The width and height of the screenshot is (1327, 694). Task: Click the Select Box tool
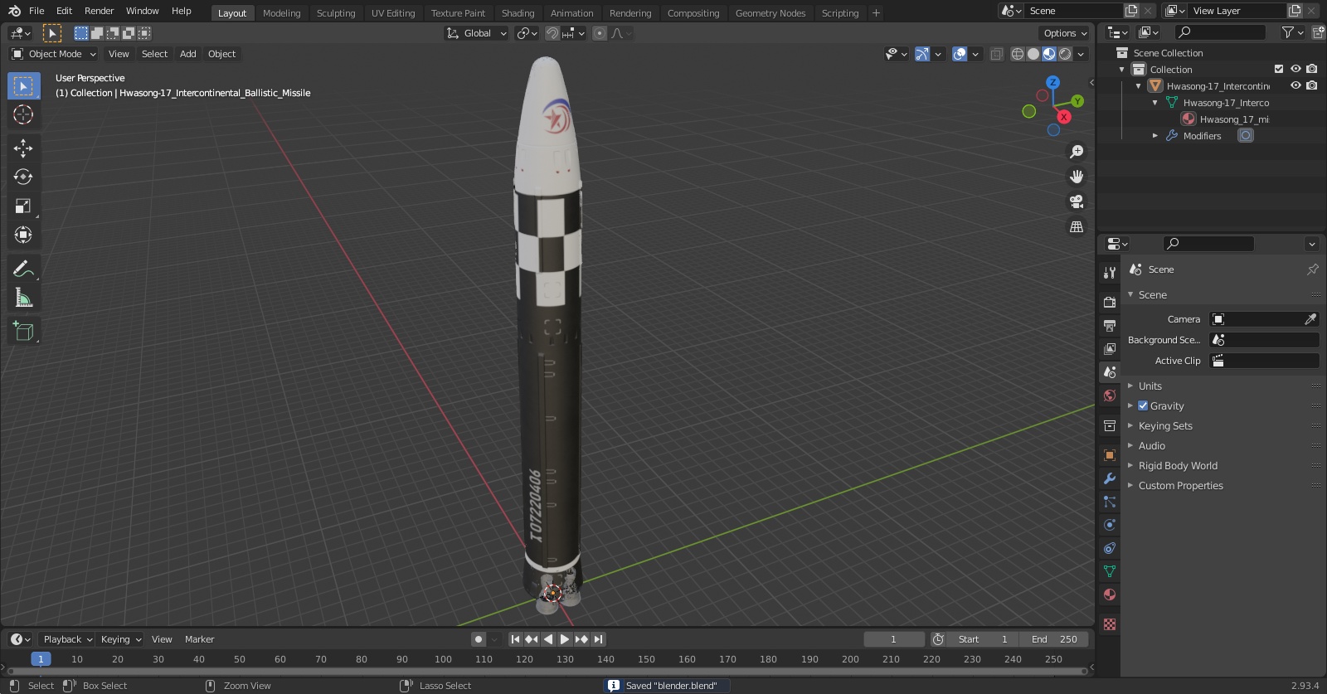point(23,85)
